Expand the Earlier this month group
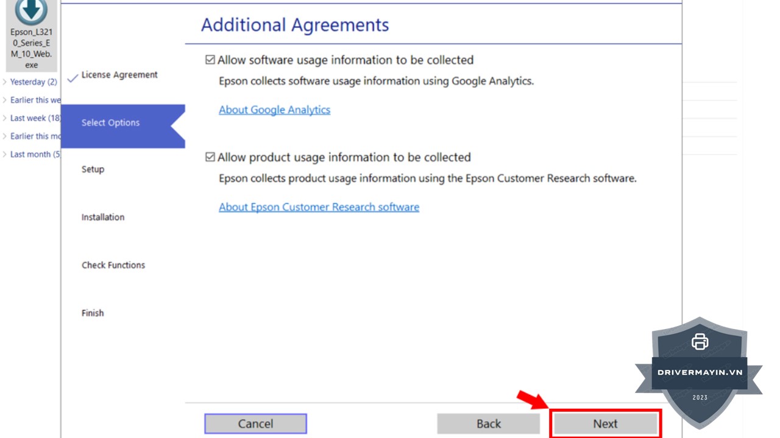This screenshot has width=780, height=438. click(5, 136)
